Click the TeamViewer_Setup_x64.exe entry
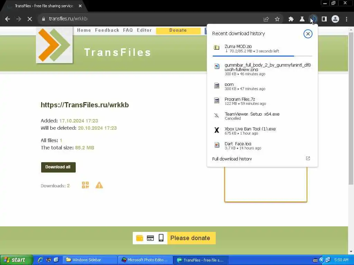The image size is (354, 265). (262, 116)
